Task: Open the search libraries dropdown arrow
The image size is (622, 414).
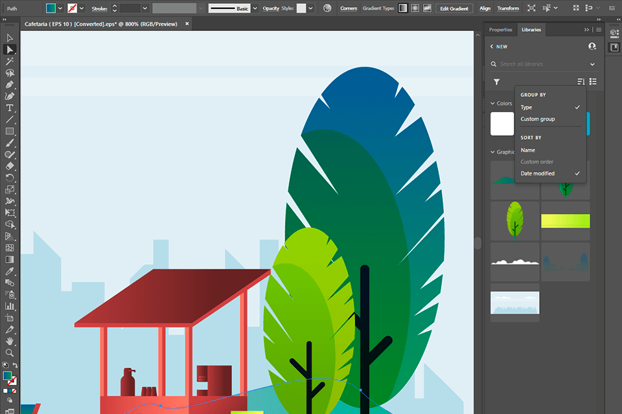Action: click(x=592, y=64)
